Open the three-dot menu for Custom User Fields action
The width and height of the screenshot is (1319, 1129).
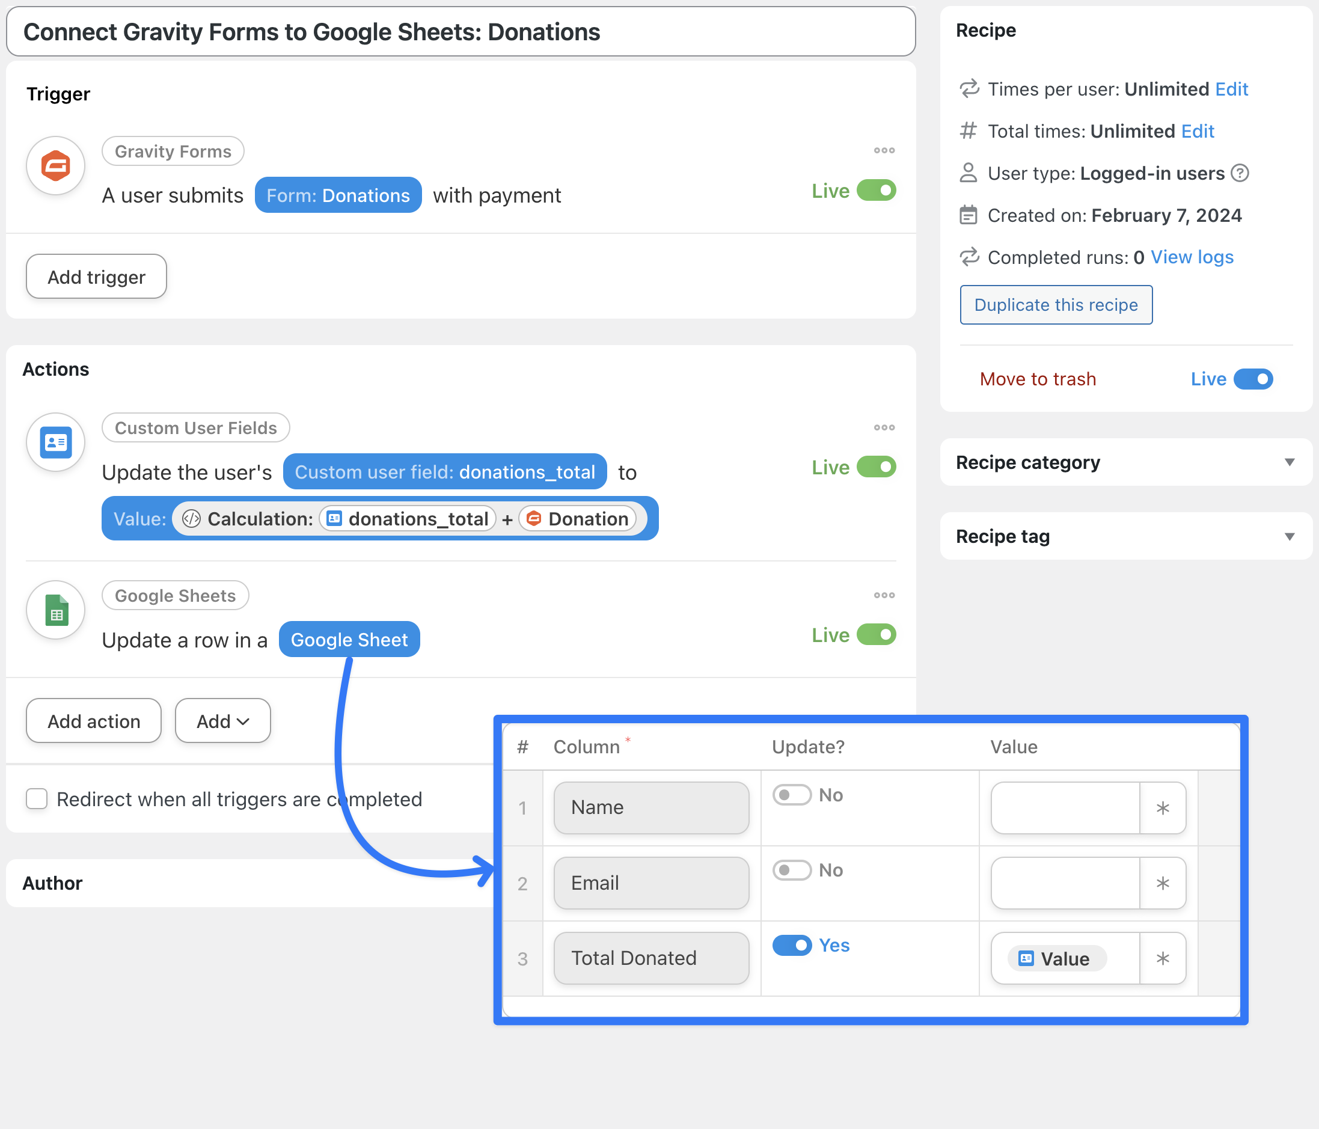click(884, 427)
